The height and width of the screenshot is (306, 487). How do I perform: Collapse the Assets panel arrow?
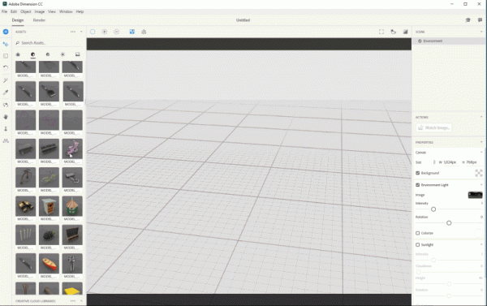point(81,32)
